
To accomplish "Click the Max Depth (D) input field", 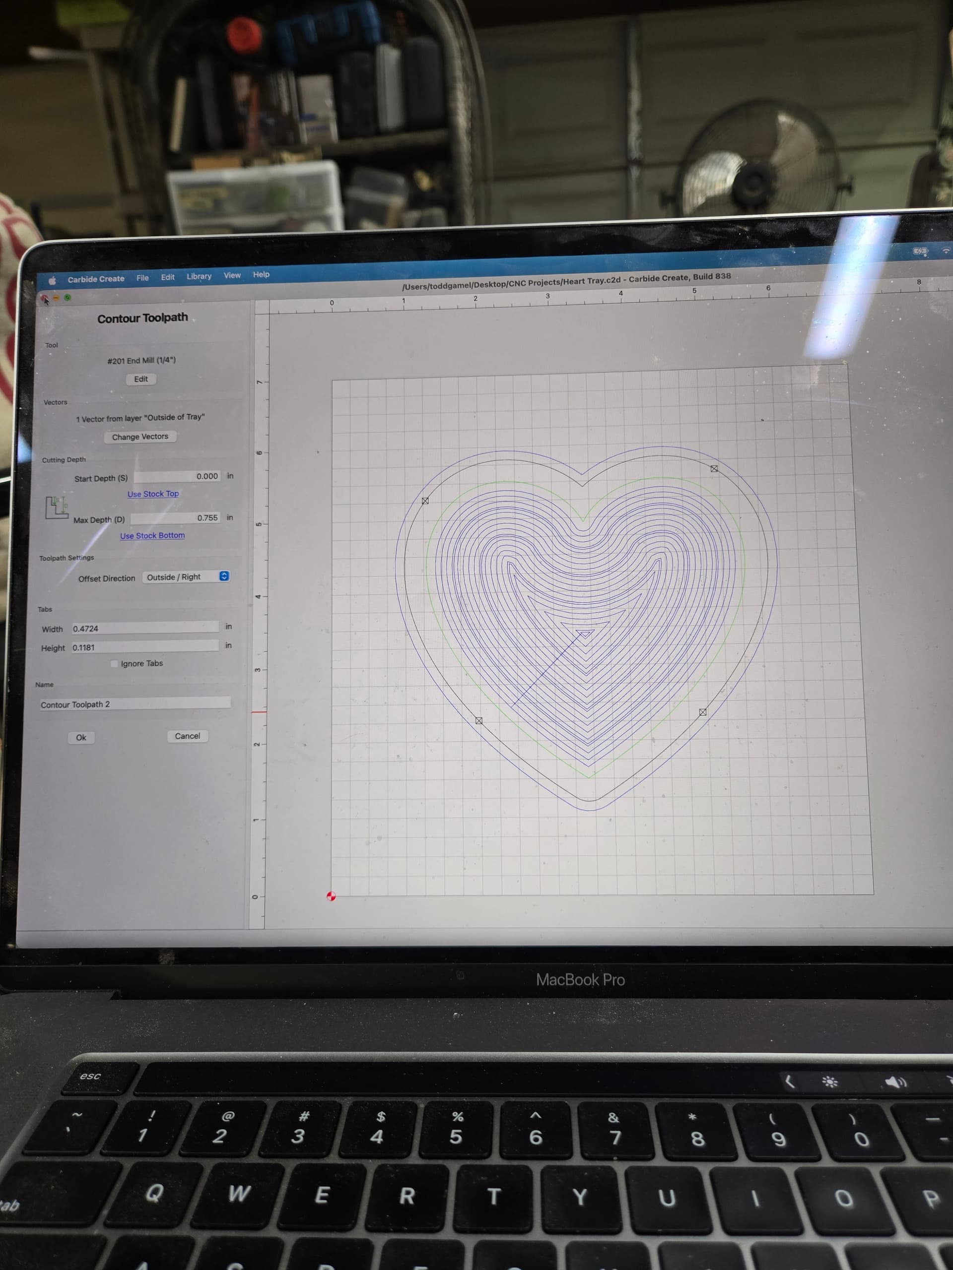I will pyautogui.click(x=175, y=518).
